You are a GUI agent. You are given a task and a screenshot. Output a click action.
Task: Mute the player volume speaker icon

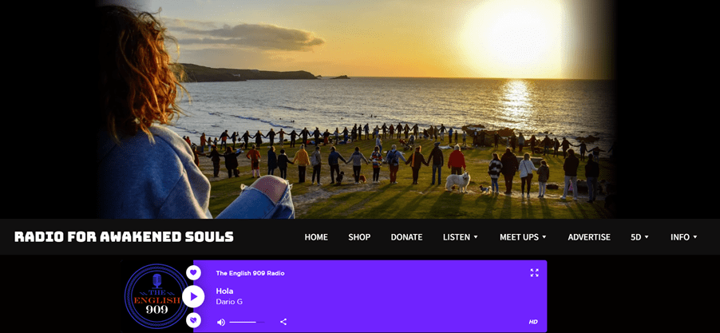(221, 322)
